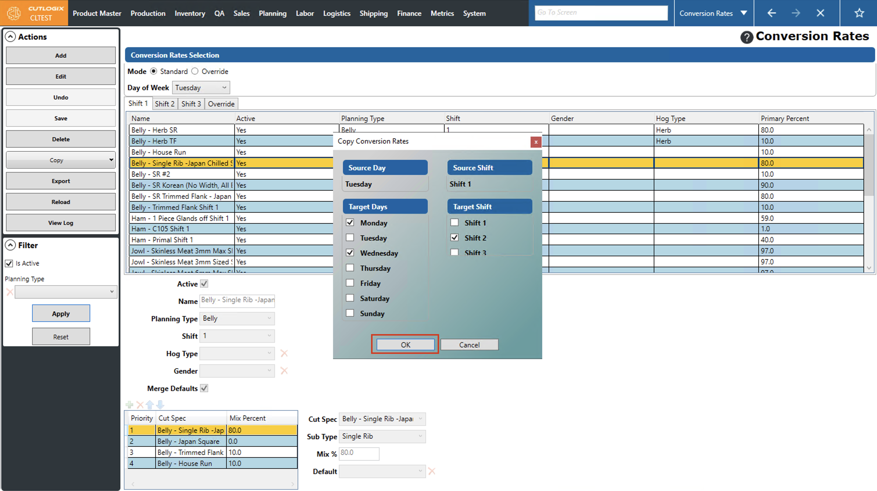Switch to the Shift 3 tab

click(x=191, y=104)
